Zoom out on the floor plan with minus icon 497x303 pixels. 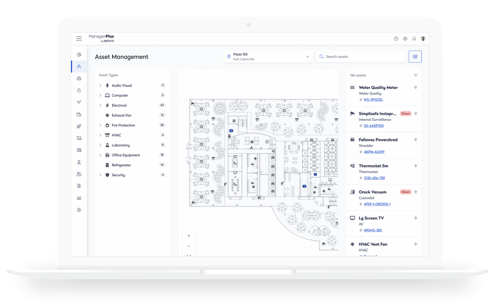coord(188,245)
